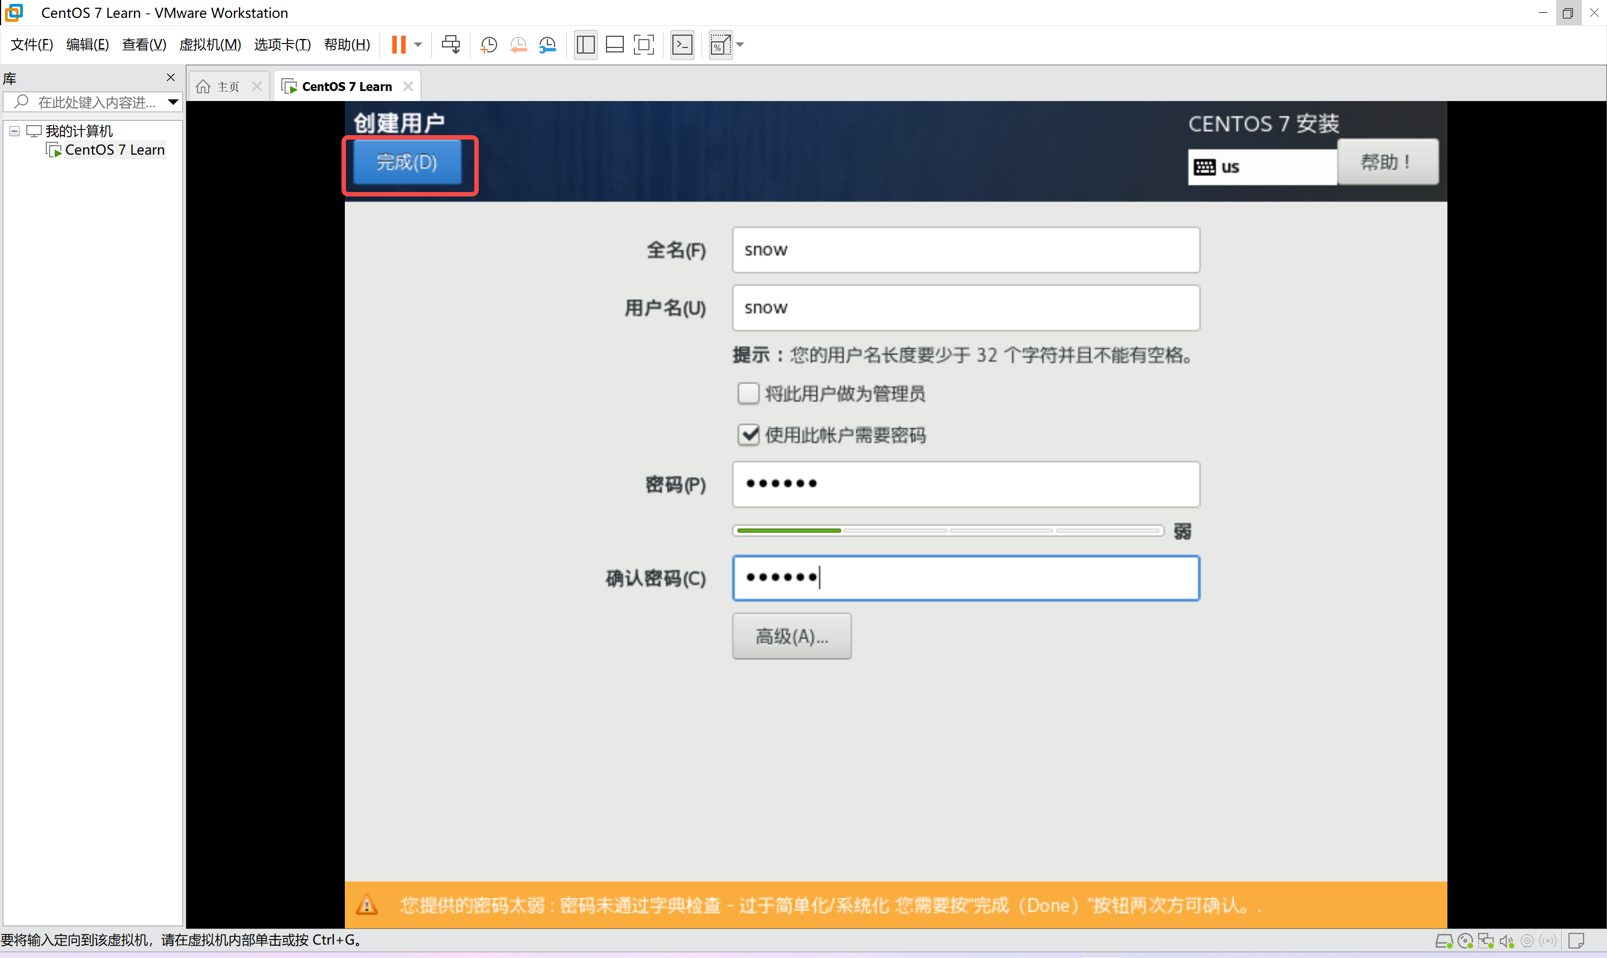Click the password strength bar
Image resolution: width=1607 pixels, height=958 pixels.
tap(947, 531)
